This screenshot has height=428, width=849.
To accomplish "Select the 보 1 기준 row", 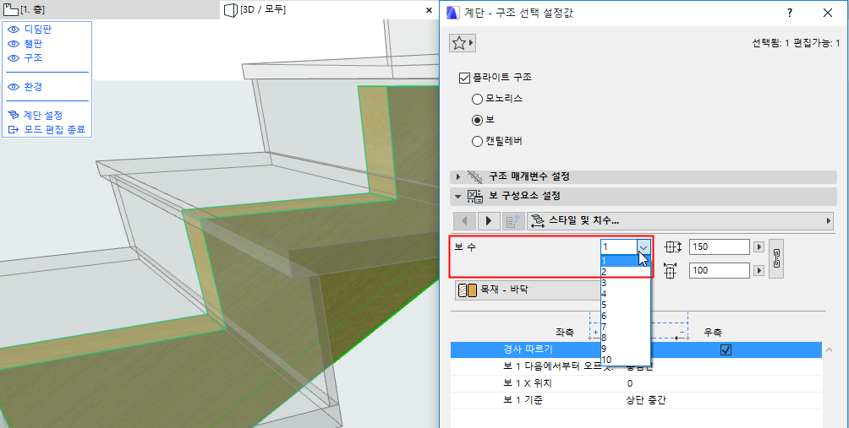I will (x=636, y=400).
